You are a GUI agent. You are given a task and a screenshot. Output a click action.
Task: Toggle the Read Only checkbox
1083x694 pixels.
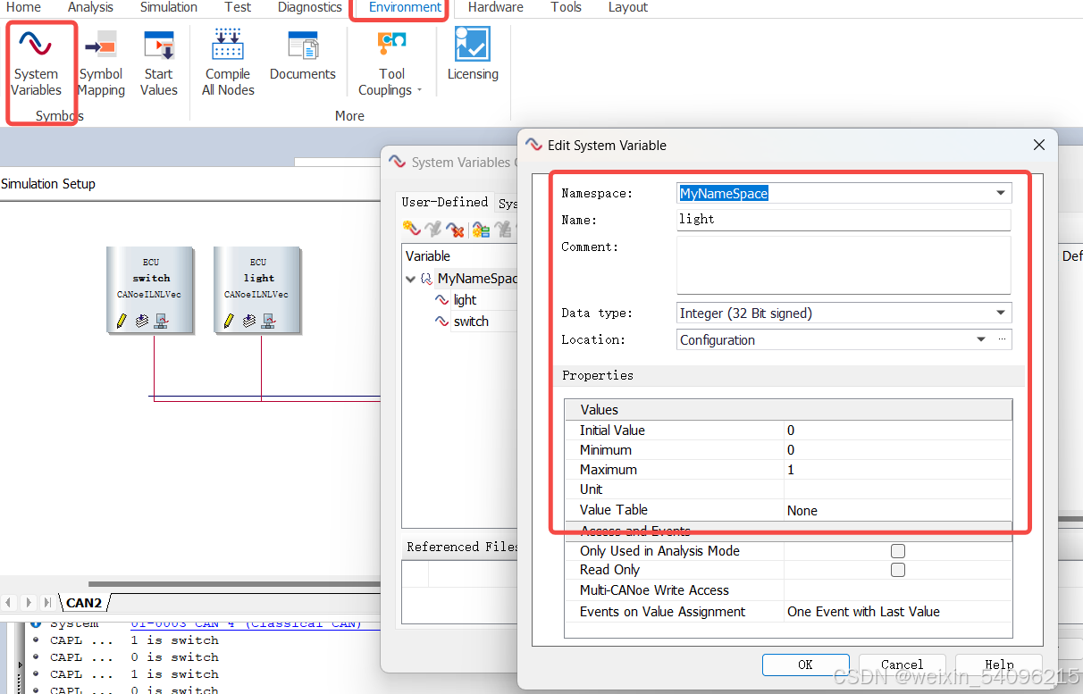click(x=898, y=570)
